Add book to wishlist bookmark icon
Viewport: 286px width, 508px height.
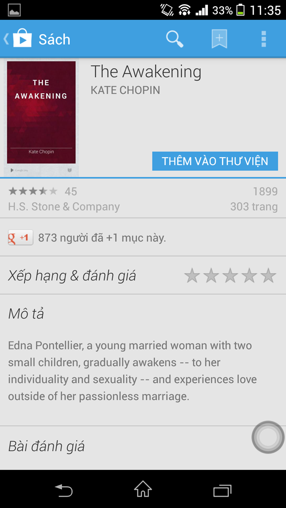pyautogui.click(x=219, y=39)
